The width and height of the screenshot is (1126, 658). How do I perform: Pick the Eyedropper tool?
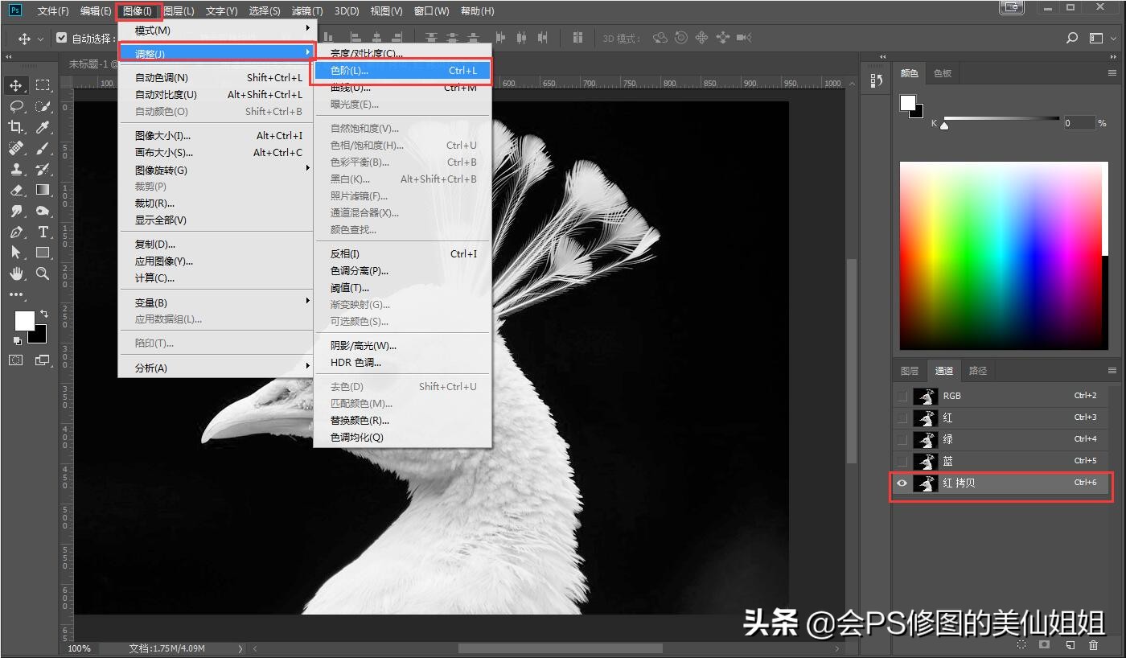click(43, 127)
